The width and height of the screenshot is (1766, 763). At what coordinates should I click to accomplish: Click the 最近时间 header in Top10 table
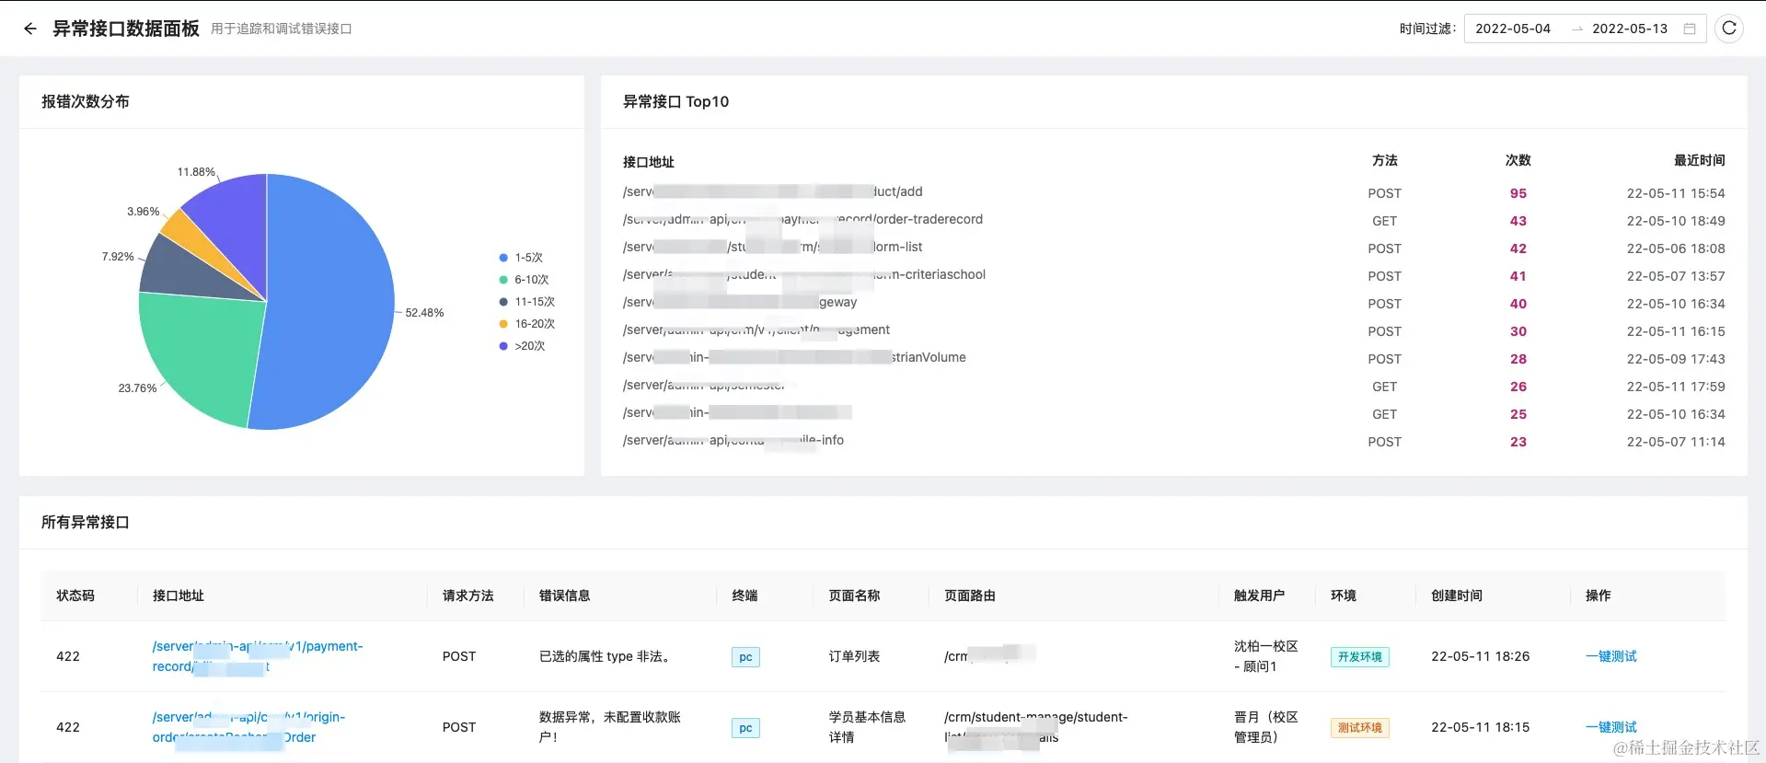click(1700, 160)
